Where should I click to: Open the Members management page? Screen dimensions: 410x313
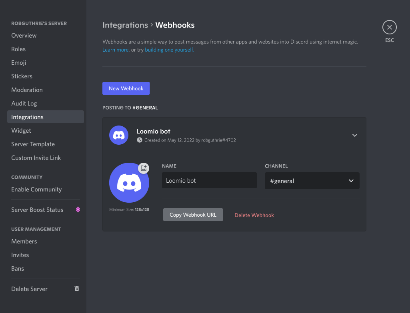click(46, 241)
